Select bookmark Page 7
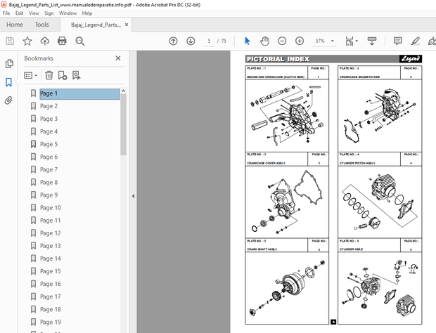The height and width of the screenshot is (333, 436). tap(49, 170)
